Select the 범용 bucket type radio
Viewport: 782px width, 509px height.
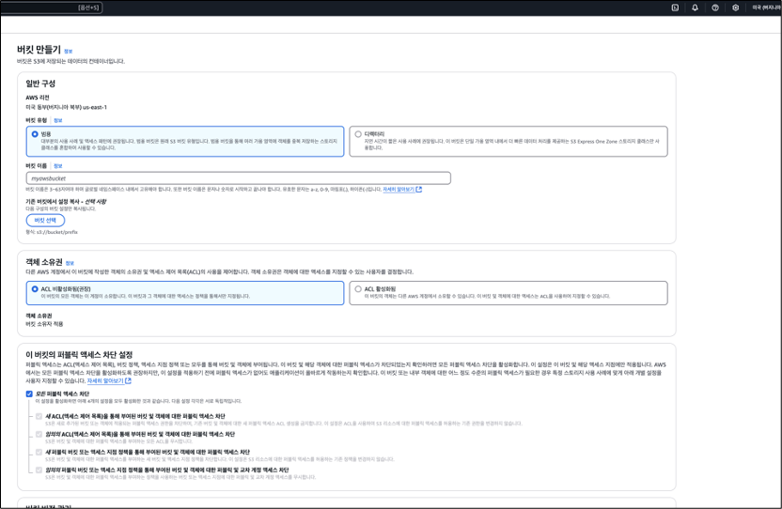pyautogui.click(x=35, y=134)
